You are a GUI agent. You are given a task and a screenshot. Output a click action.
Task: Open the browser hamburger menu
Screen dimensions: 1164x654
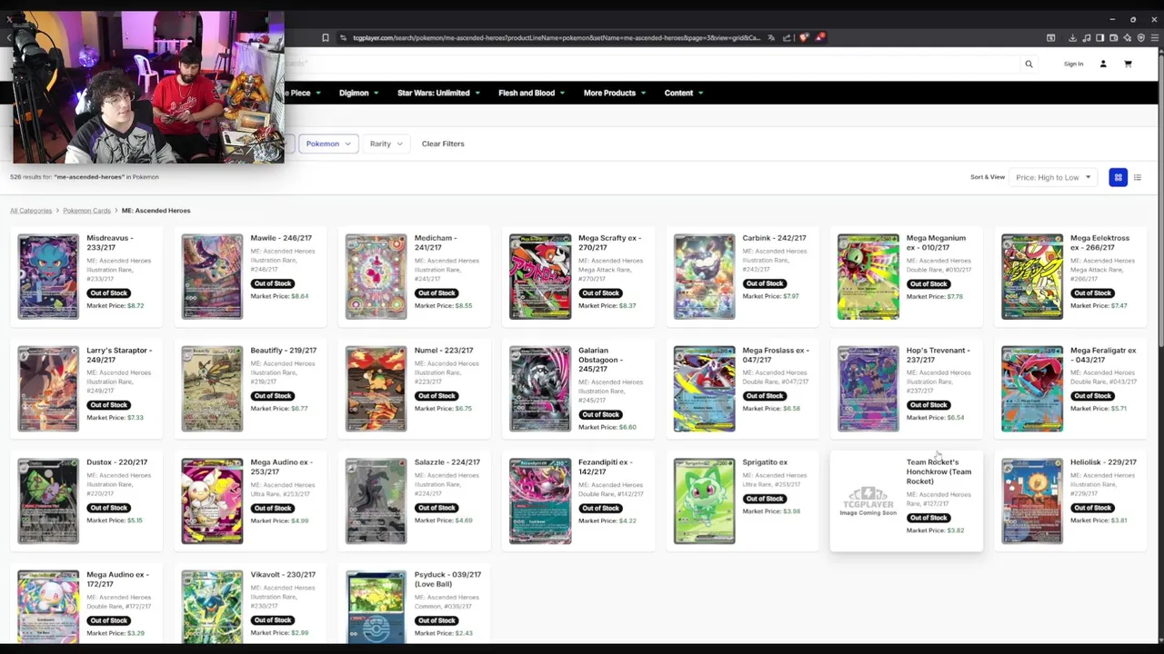click(x=1155, y=38)
